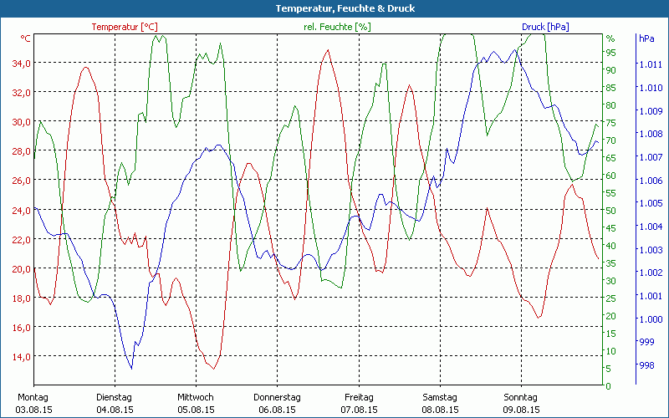The width and height of the screenshot is (669, 418).
Task: Select the Sonntag 09.08.15 date label
Action: point(521,403)
